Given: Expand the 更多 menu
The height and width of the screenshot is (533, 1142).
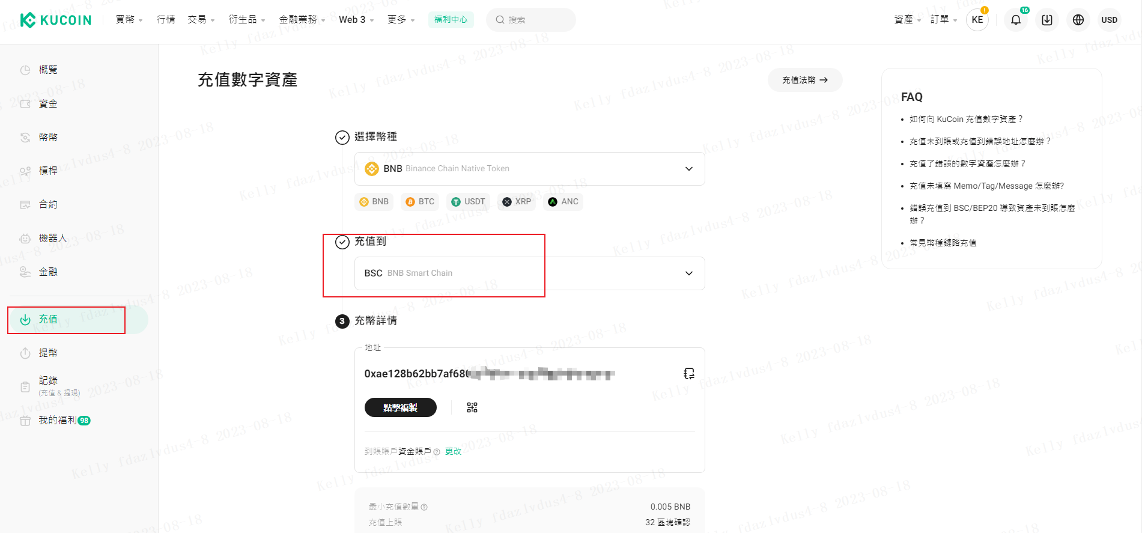Looking at the screenshot, I should point(401,20).
